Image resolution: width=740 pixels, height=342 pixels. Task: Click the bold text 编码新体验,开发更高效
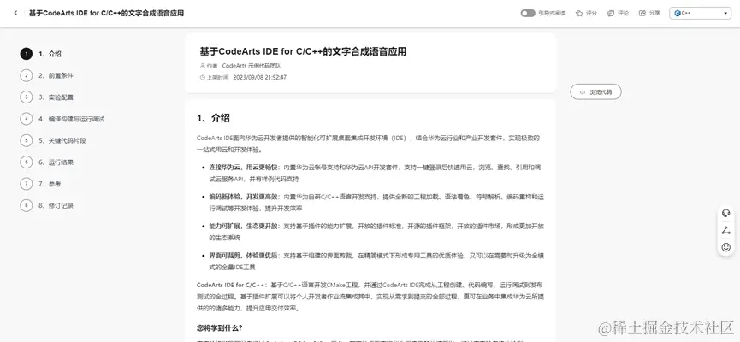point(244,197)
